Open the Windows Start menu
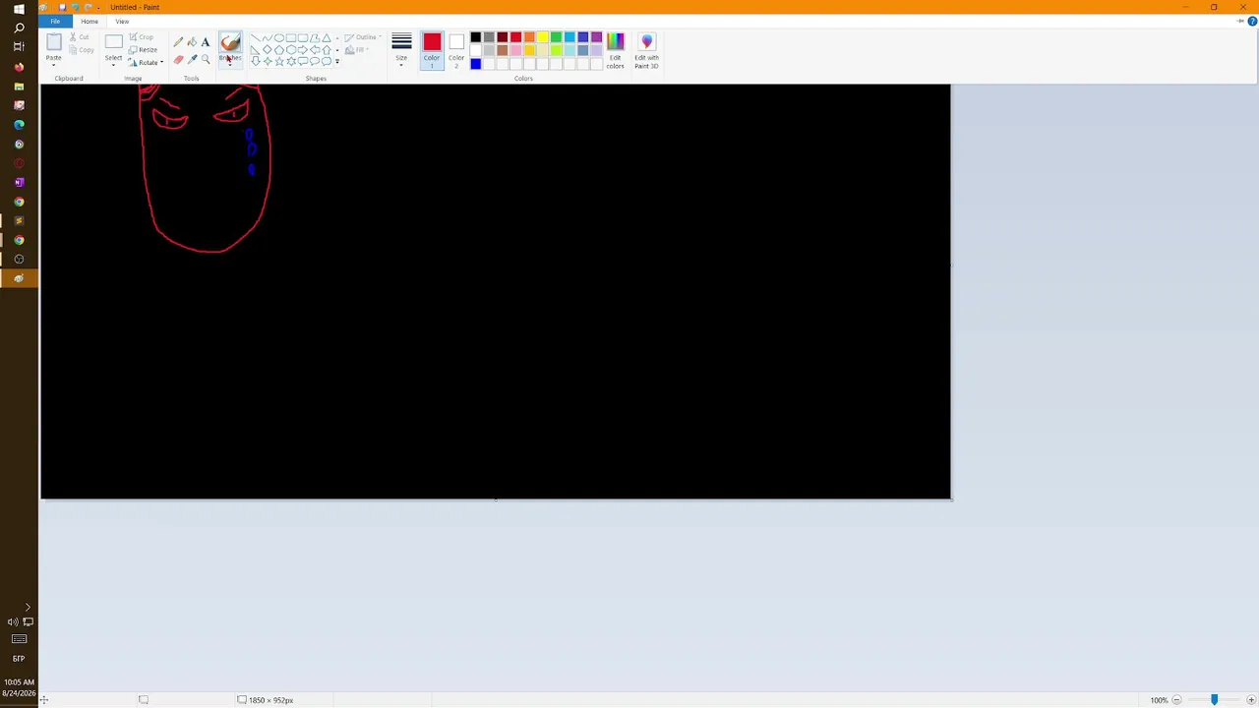1259x708 pixels. click(19, 9)
